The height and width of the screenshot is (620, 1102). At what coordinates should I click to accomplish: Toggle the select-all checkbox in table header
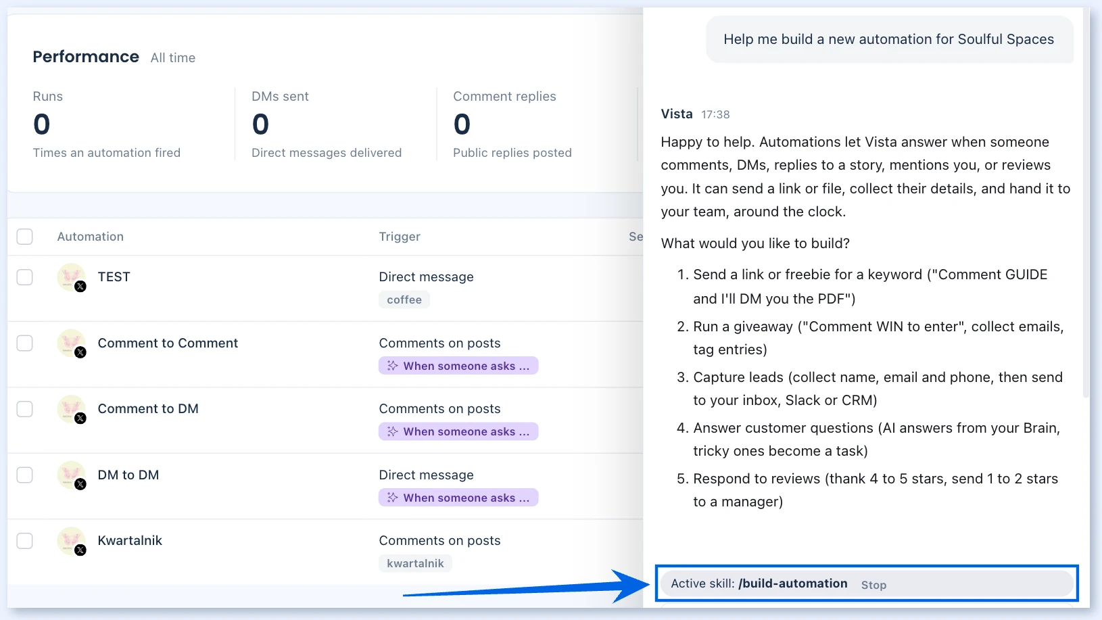pyautogui.click(x=25, y=237)
